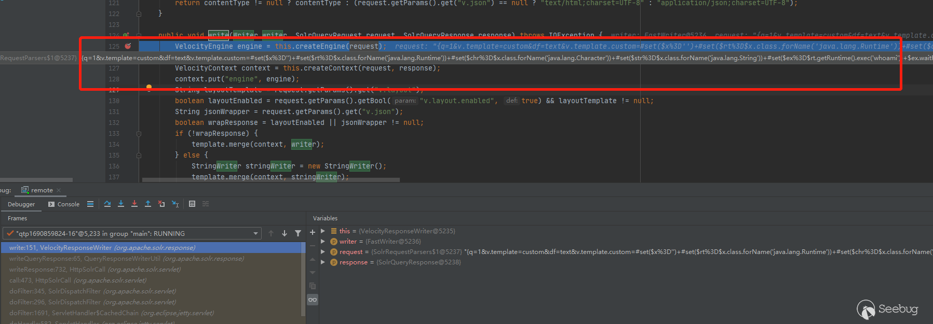This screenshot has width=933, height=324.
Task: Select doFilter:345 SolrDispatchFilter frame
Action: 92,291
